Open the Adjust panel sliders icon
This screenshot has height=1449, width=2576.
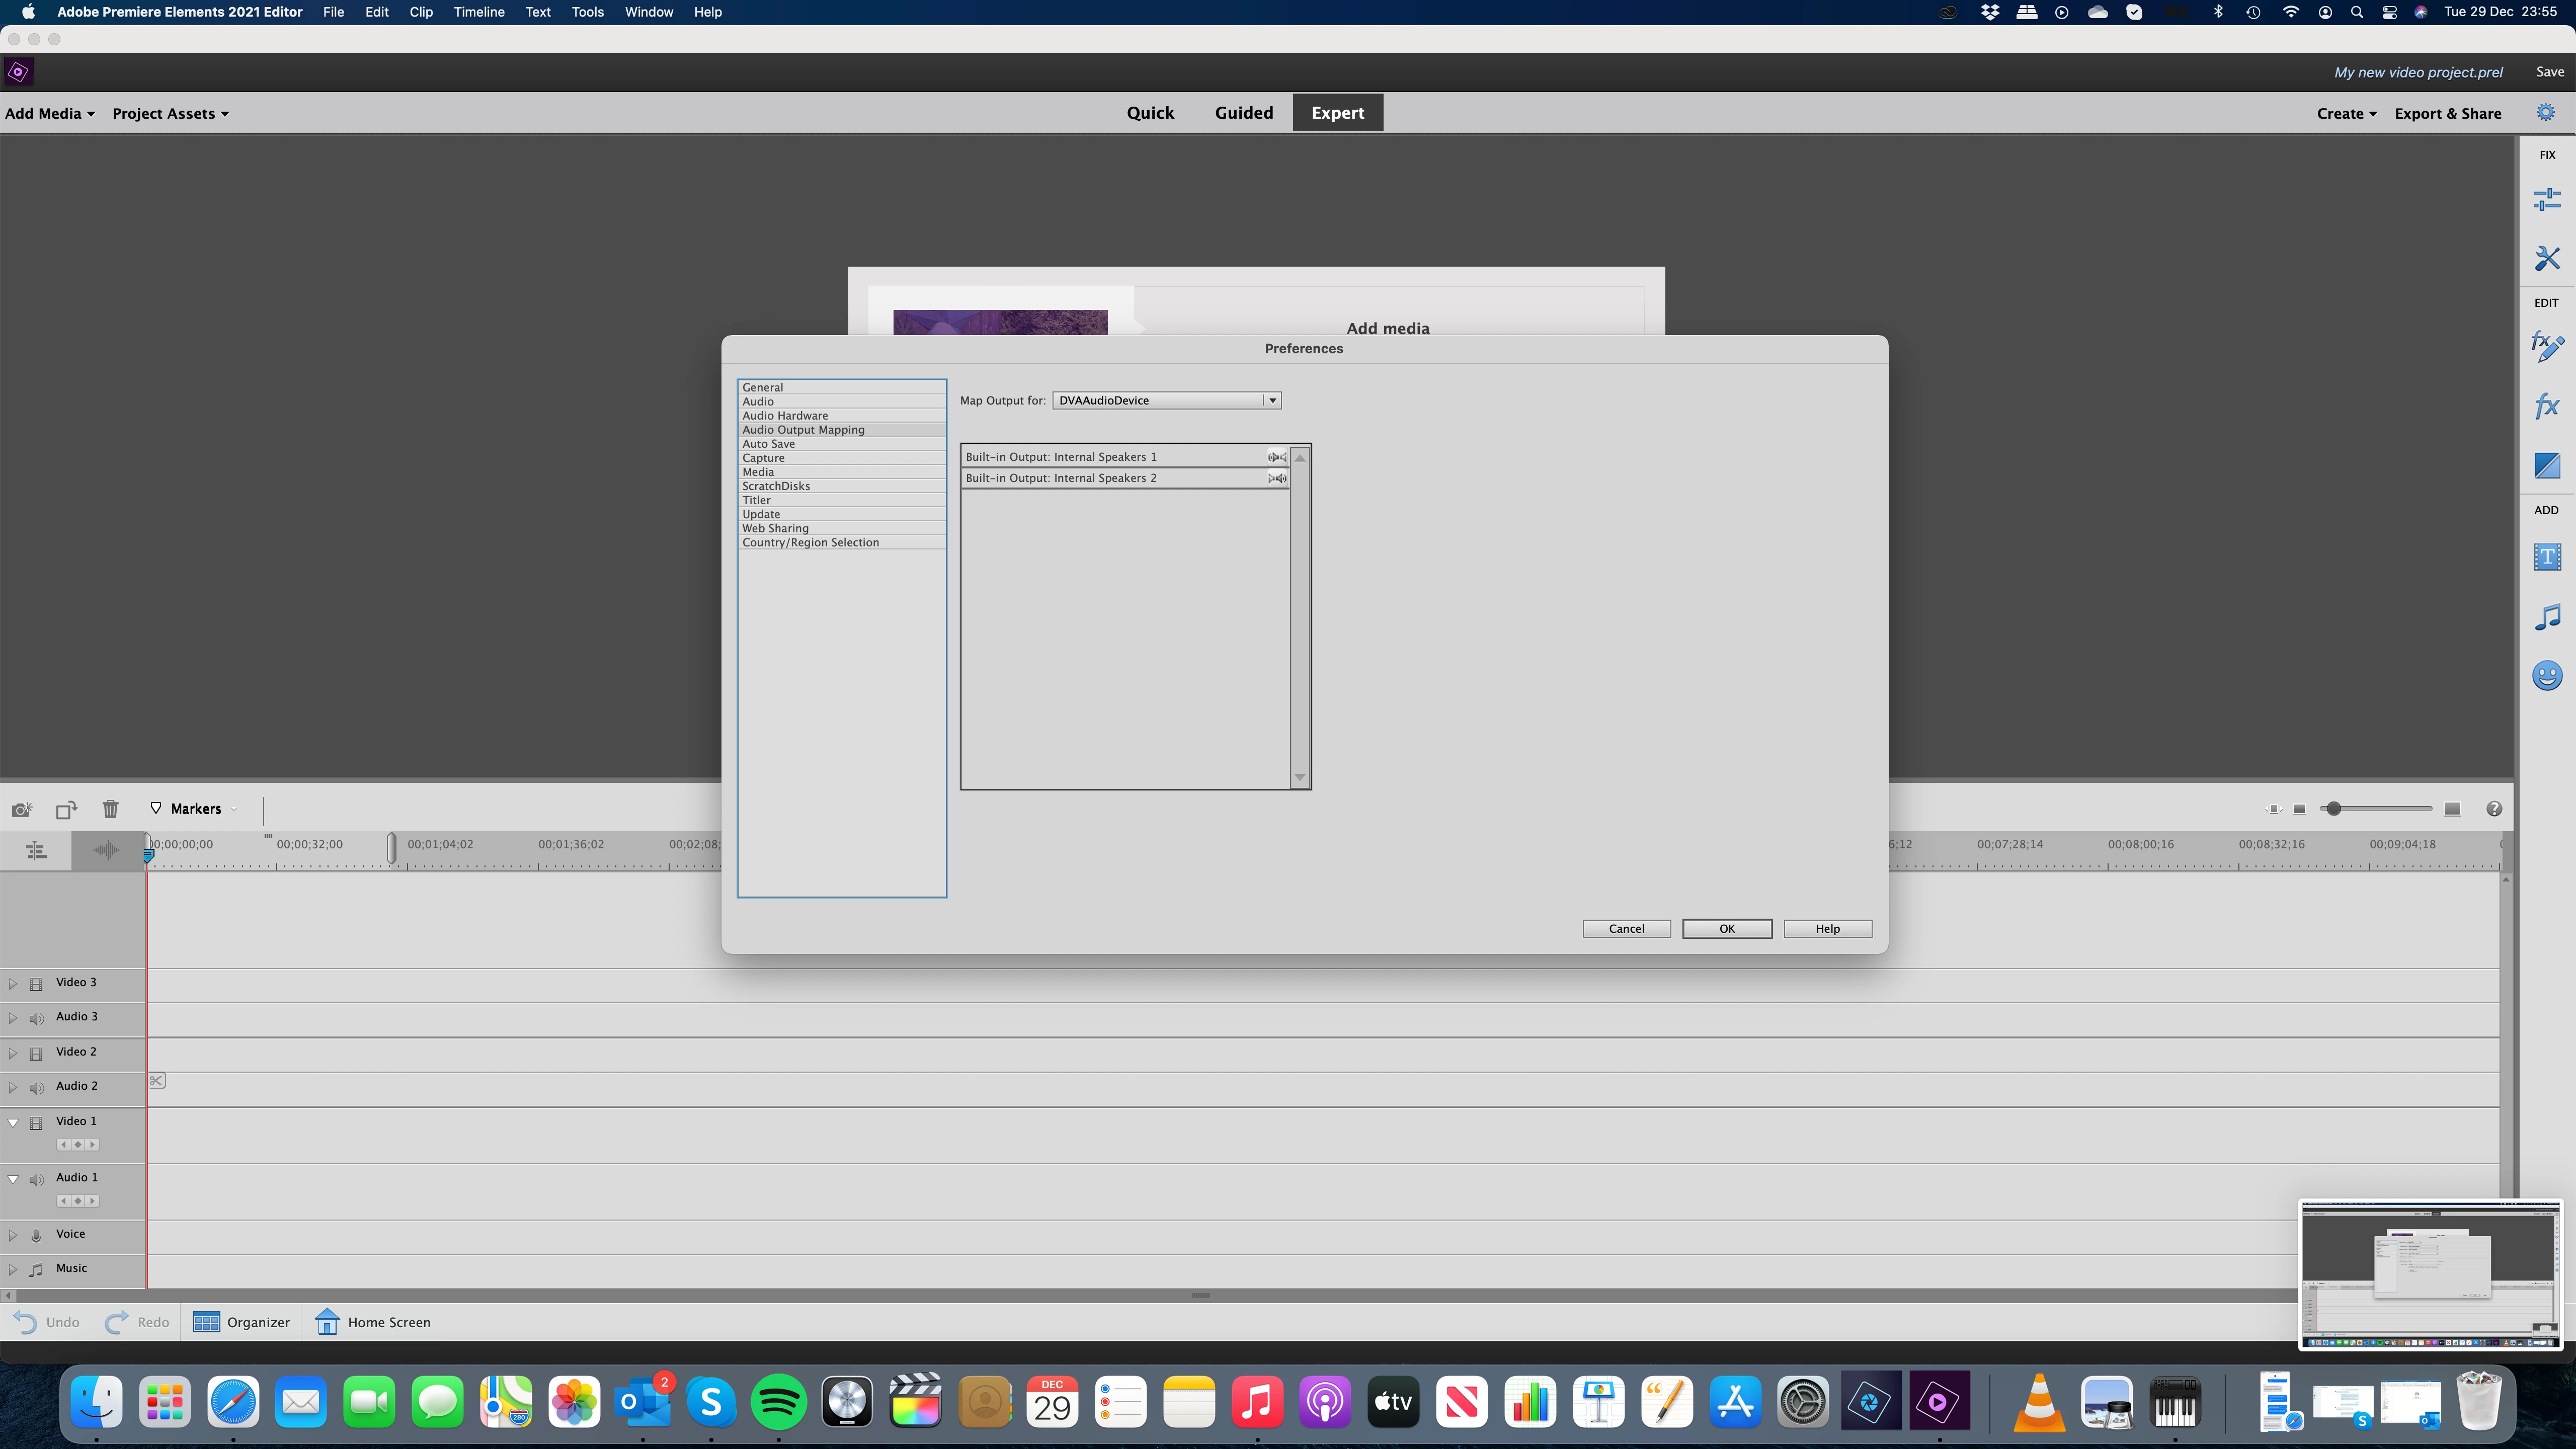pyautogui.click(x=2546, y=200)
